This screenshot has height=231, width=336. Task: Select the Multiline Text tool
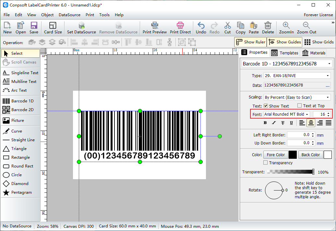click(x=20, y=82)
